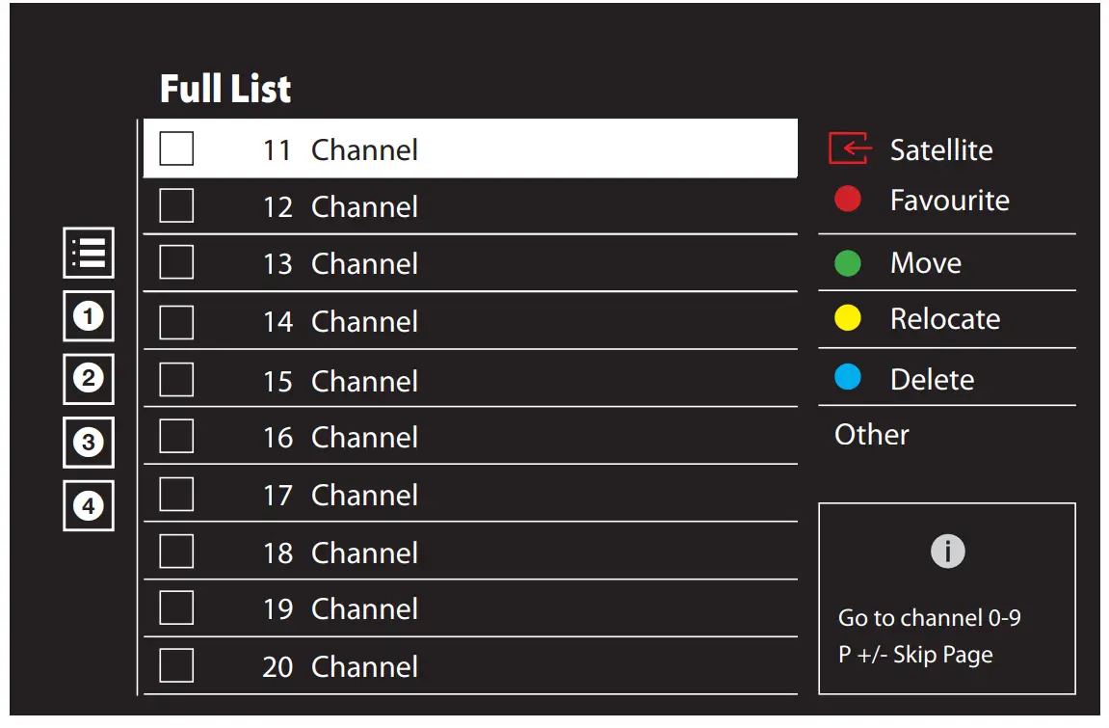Image resolution: width=1109 pixels, height=728 pixels.
Task: Check the checkbox for 20 Channel
Action: (176, 665)
